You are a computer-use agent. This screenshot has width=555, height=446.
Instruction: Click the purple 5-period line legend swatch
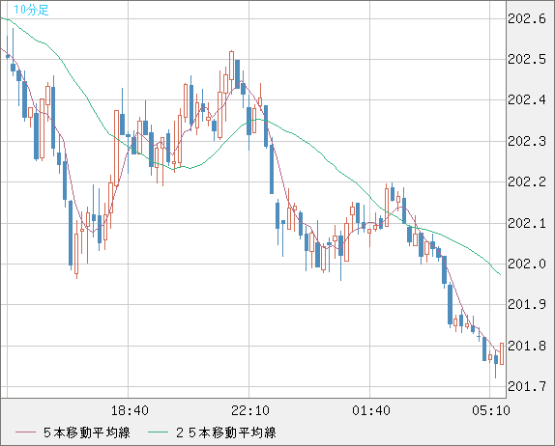25,432
